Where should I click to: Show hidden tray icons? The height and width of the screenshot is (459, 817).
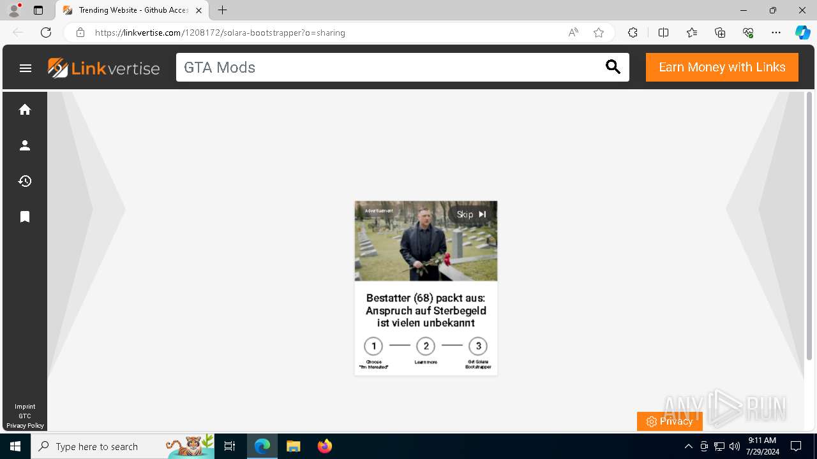click(688, 446)
